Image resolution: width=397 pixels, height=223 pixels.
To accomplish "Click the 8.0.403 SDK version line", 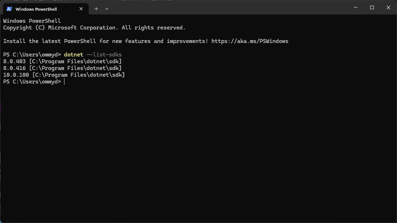I will click(x=14, y=61).
